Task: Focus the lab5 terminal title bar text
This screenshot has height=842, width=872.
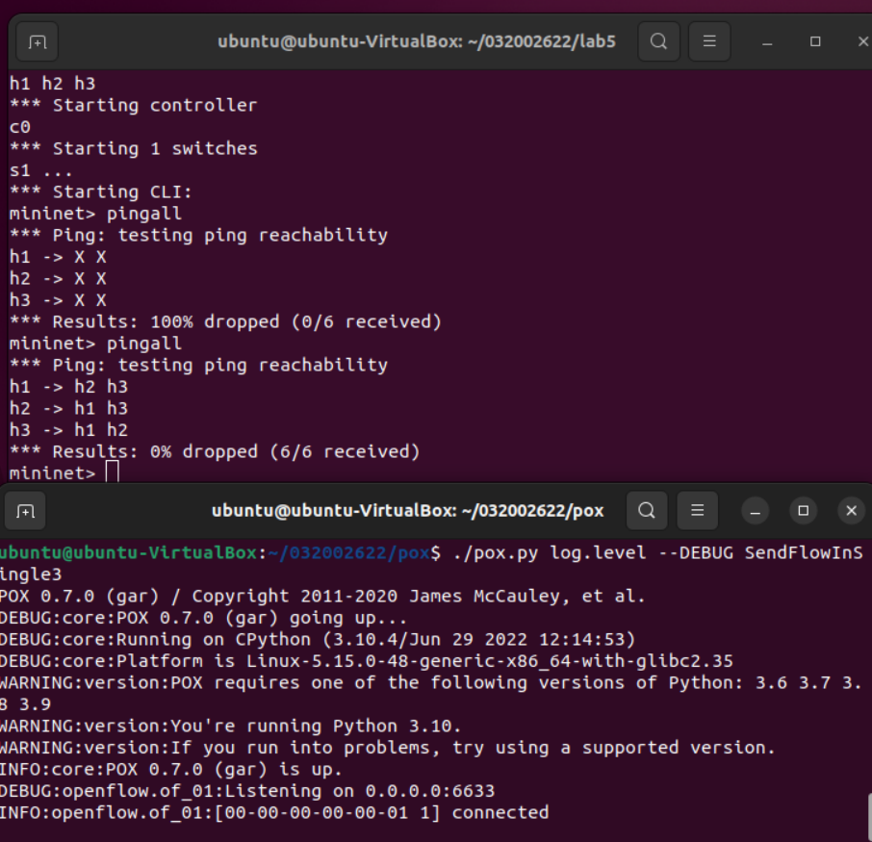Action: coord(417,41)
